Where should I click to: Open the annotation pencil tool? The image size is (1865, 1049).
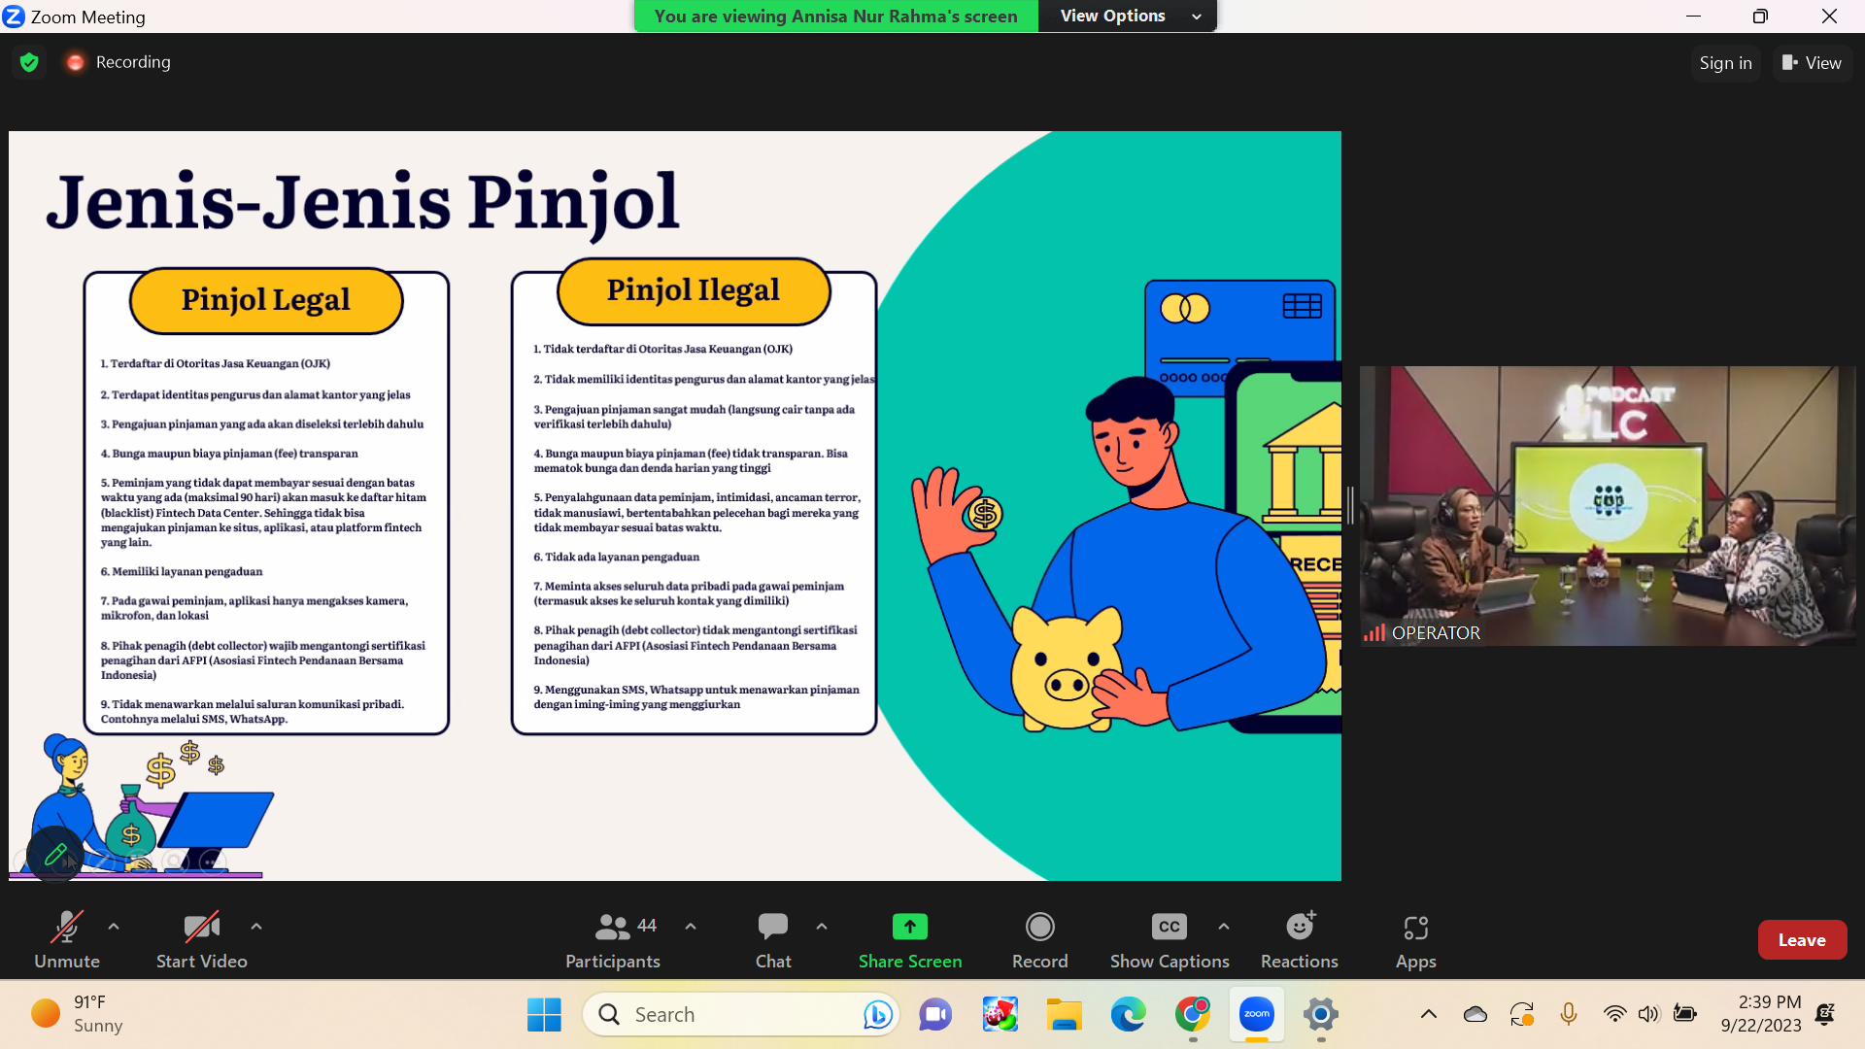coord(55,855)
